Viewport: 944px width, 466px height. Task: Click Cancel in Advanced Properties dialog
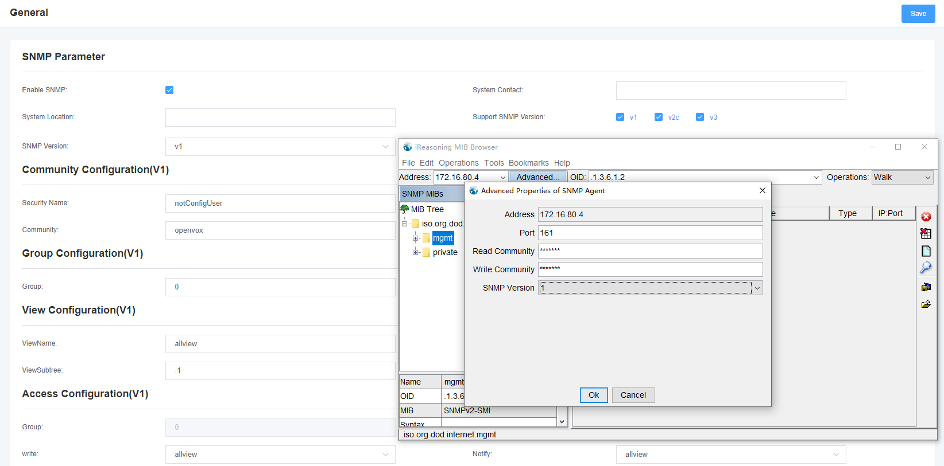pyautogui.click(x=633, y=395)
